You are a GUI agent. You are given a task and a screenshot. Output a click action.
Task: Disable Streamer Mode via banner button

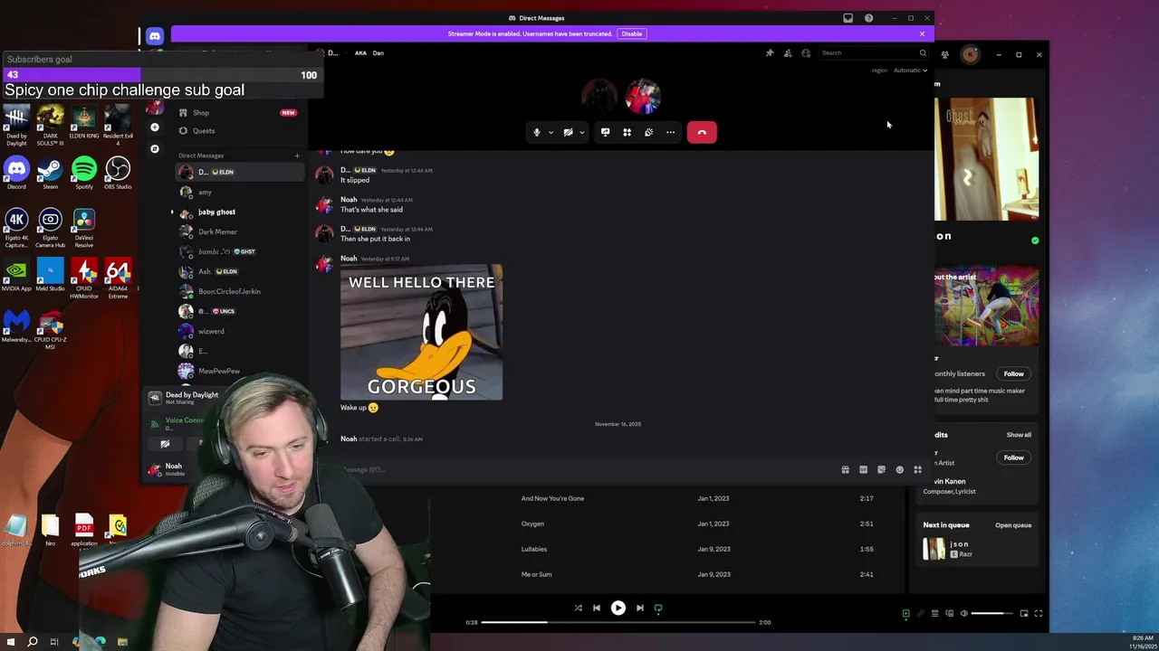(x=632, y=33)
